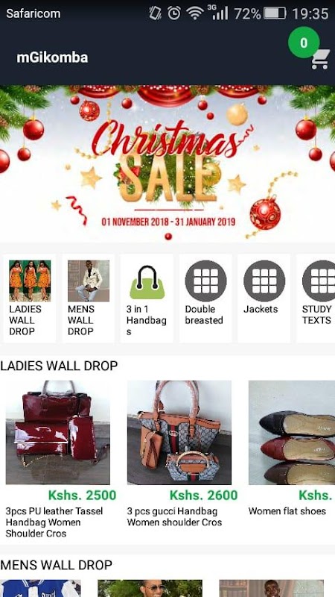The image size is (335, 597).
Task: Tap the mGikomba app title
Action: click(x=52, y=57)
